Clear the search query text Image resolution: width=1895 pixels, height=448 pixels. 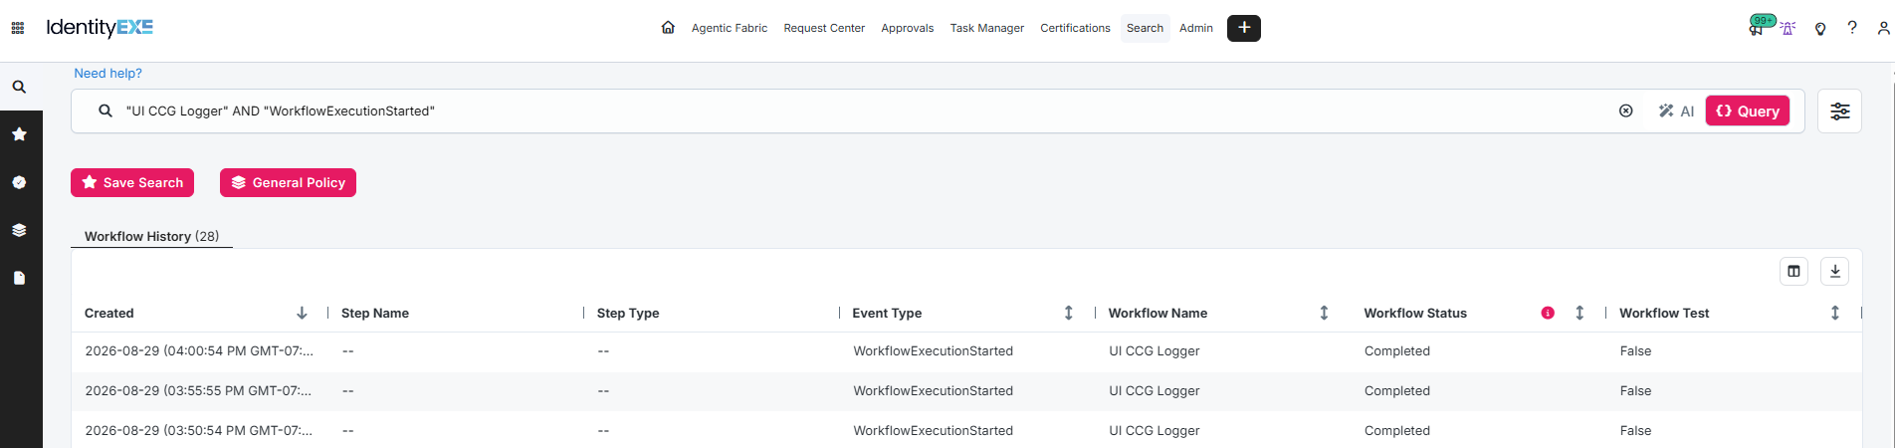pos(1625,112)
